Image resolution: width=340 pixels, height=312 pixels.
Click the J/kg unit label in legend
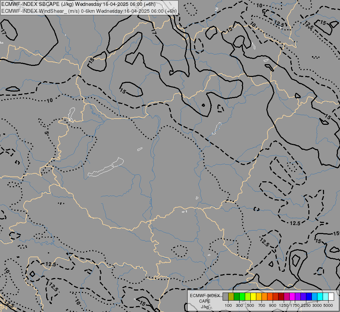205,307
